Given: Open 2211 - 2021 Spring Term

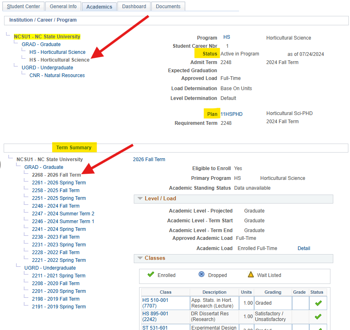Looking at the screenshot, I should click(x=59, y=276).
